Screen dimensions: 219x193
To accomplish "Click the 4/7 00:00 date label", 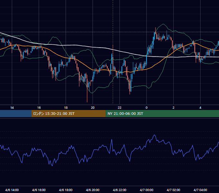I will [147, 190].
